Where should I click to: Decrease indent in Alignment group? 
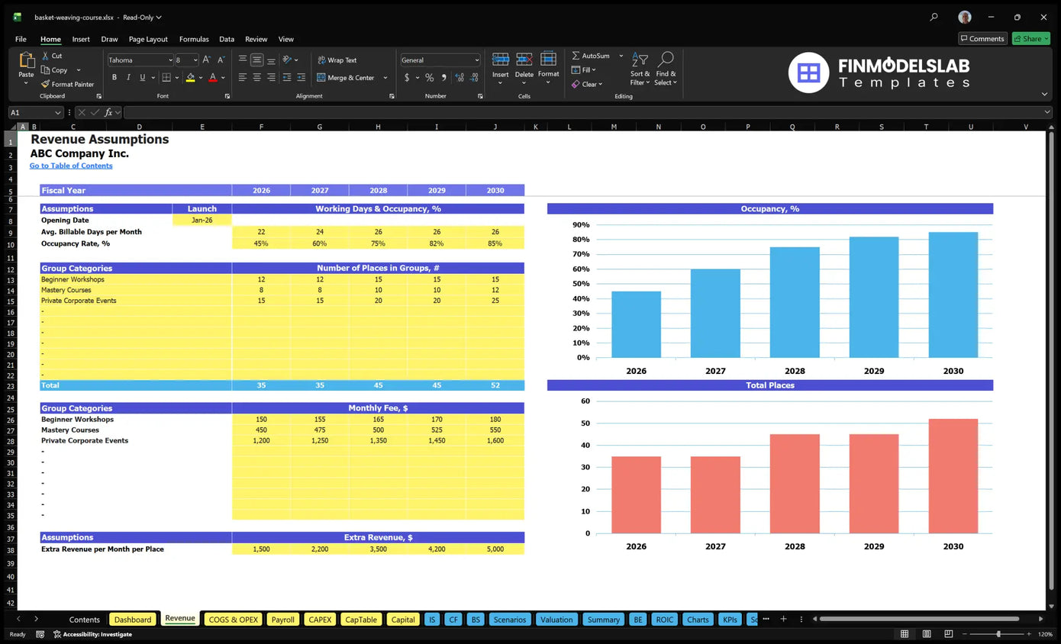(287, 77)
